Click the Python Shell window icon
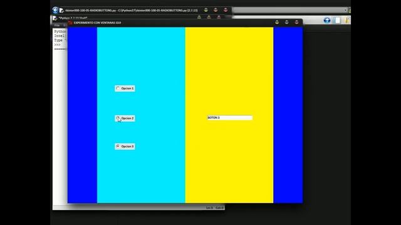This screenshot has height=225, width=401. tap(55, 18)
